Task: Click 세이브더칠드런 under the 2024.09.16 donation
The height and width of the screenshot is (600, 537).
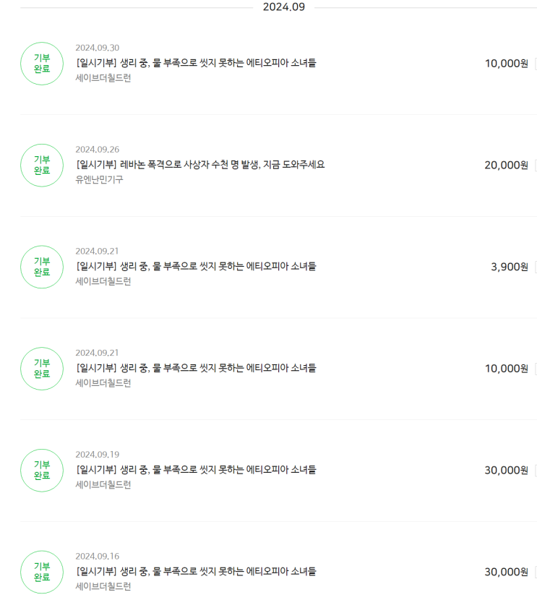Action: [x=103, y=586]
